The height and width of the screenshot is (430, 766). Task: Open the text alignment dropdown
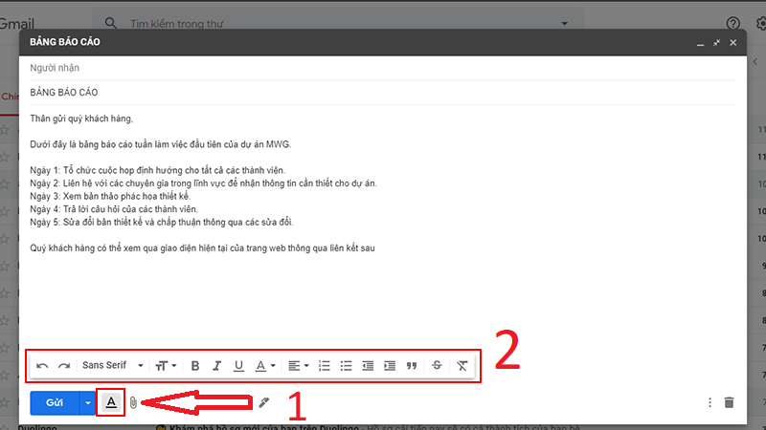(x=298, y=366)
